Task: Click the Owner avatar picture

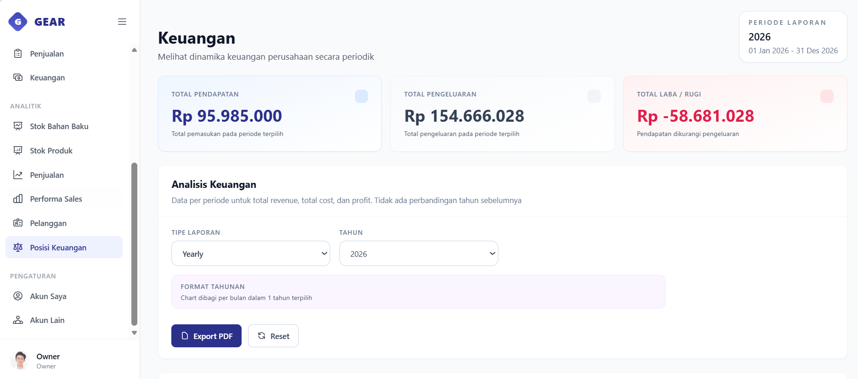Action: (x=20, y=361)
